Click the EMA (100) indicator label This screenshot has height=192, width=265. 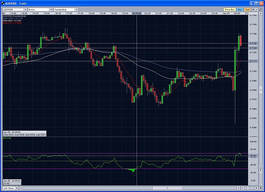tap(13, 18)
